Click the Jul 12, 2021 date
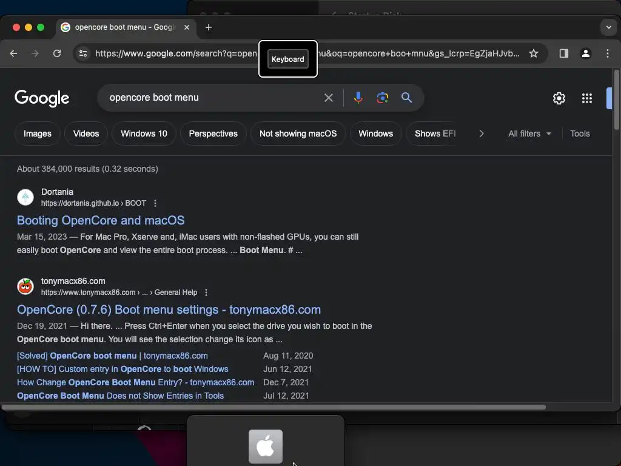The width and height of the screenshot is (621, 466). tap(286, 396)
